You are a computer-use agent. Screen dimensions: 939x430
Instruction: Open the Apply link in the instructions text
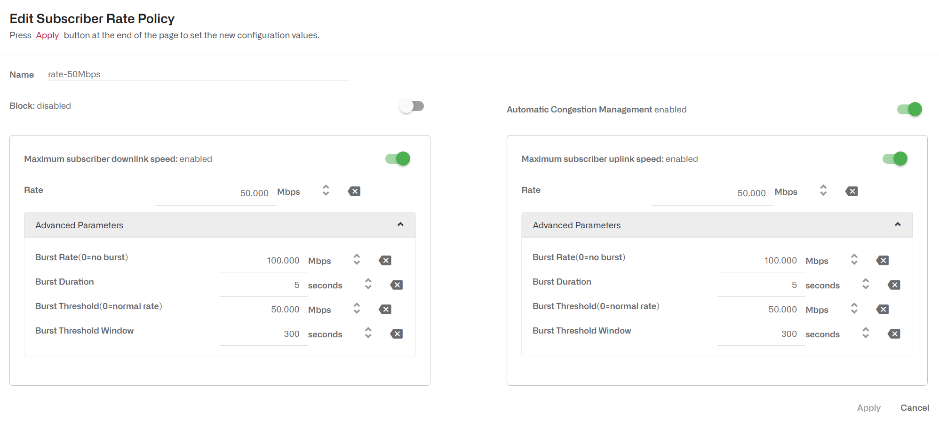(47, 35)
